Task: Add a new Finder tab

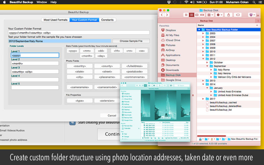Action: tap(258, 21)
